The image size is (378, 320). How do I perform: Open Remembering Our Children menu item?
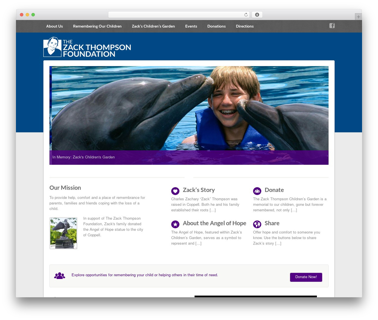pyautogui.click(x=97, y=26)
